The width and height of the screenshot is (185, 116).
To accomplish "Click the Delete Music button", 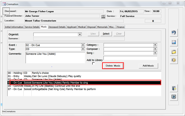I will pyautogui.click(x=113, y=66).
